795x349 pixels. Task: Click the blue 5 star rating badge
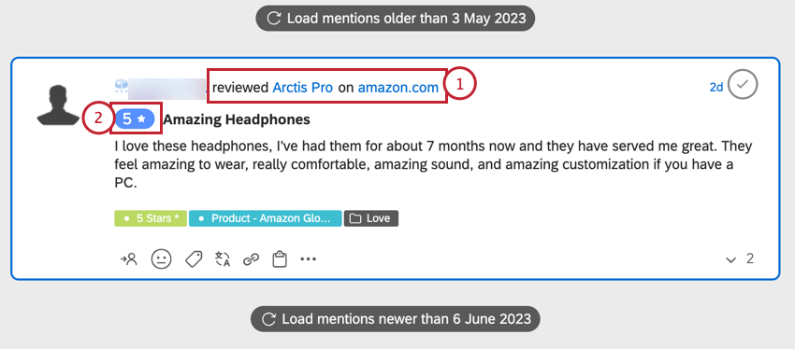pos(135,119)
